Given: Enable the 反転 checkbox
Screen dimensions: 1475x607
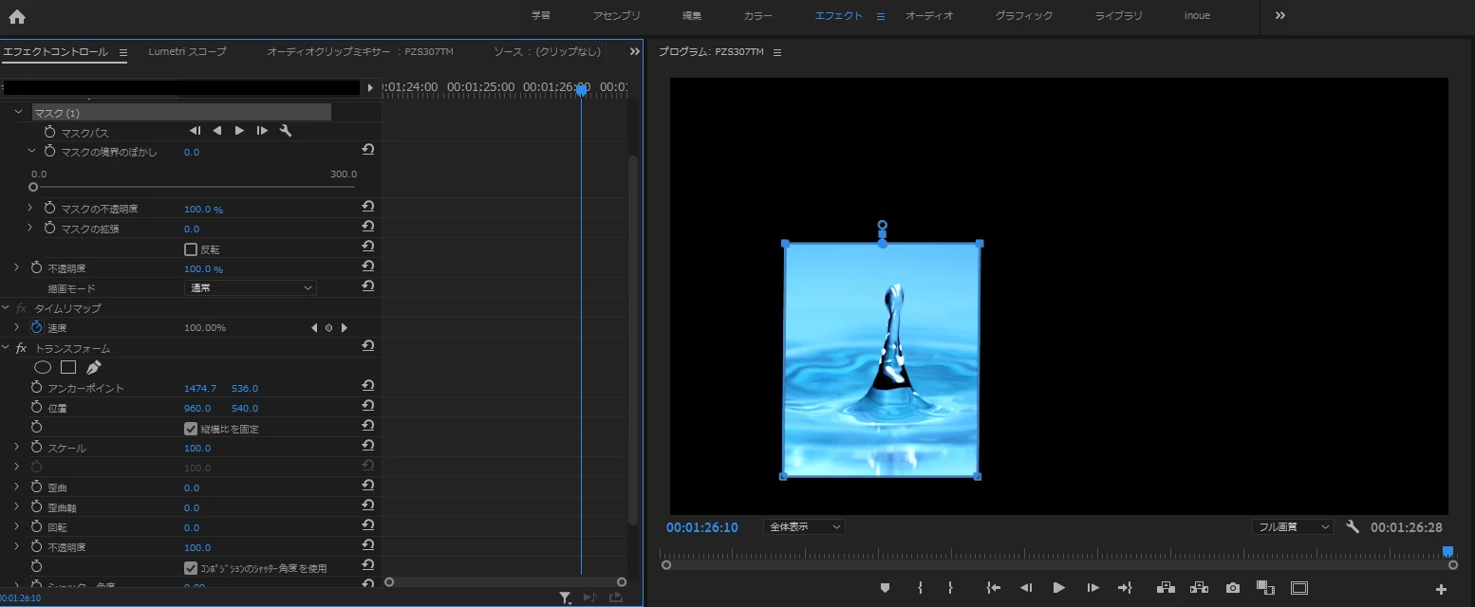Looking at the screenshot, I should tap(190, 249).
